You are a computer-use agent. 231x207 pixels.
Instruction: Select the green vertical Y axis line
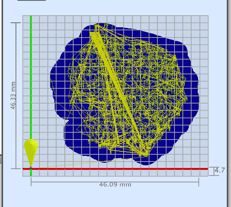point(31,76)
